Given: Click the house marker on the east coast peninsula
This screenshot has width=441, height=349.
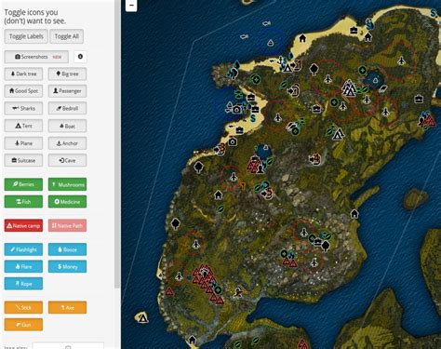Looking at the screenshot, I should 354,213.
